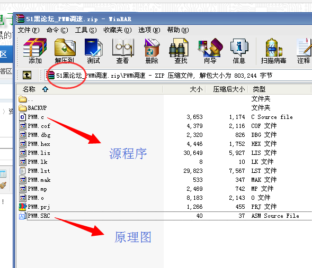Click the 'ASM Source File' type cell
The image size is (312, 268).
coord(275,216)
